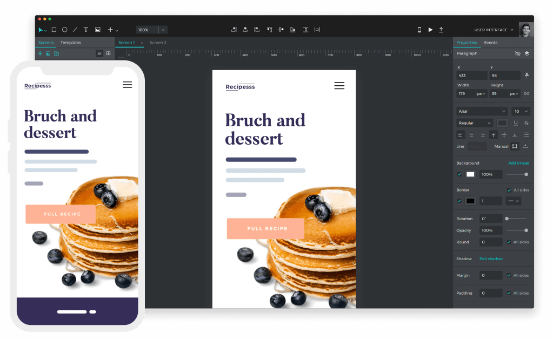
Task: Select the Image tool in toolbar
Action: coord(98,30)
